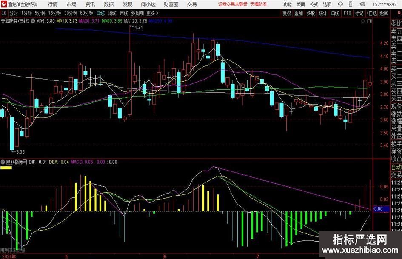
Task: Expand the dropdown beside 股朋指标网 indicator
Action: [3, 162]
